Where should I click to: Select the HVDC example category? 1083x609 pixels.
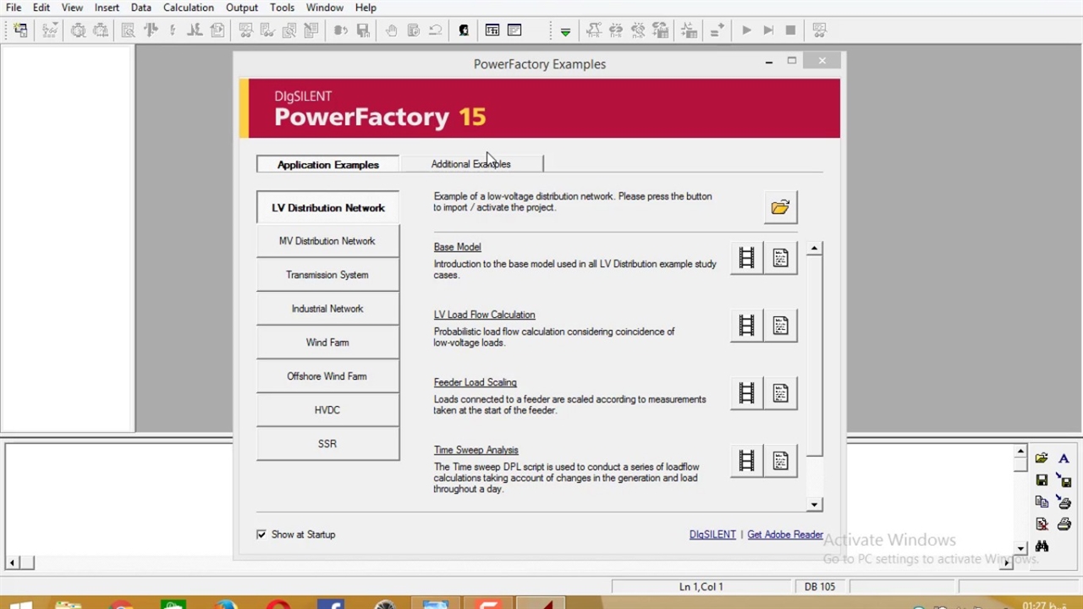pyautogui.click(x=327, y=410)
